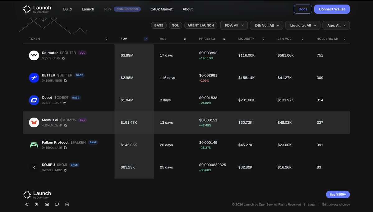Click the 751 holders value
This screenshot has height=212, width=373.
pyautogui.click(x=320, y=55)
